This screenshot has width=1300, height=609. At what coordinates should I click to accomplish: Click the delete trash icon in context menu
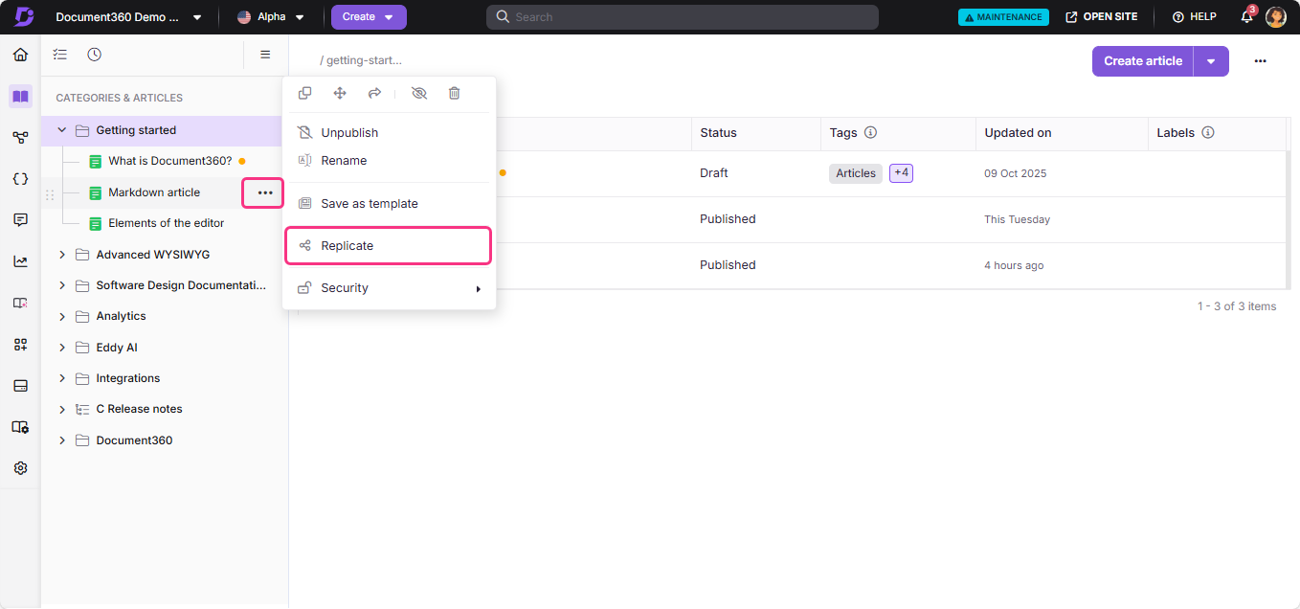click(x=454, y=93)
